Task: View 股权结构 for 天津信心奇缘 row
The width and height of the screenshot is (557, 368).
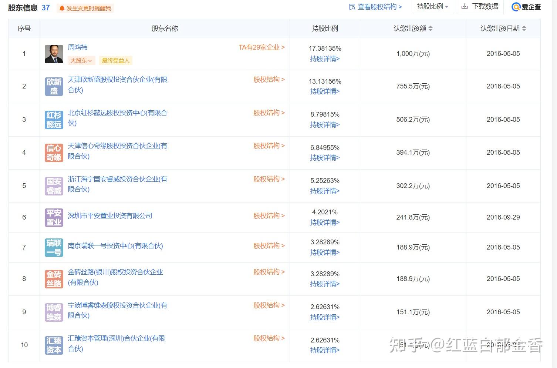Action: coord(269,146)
